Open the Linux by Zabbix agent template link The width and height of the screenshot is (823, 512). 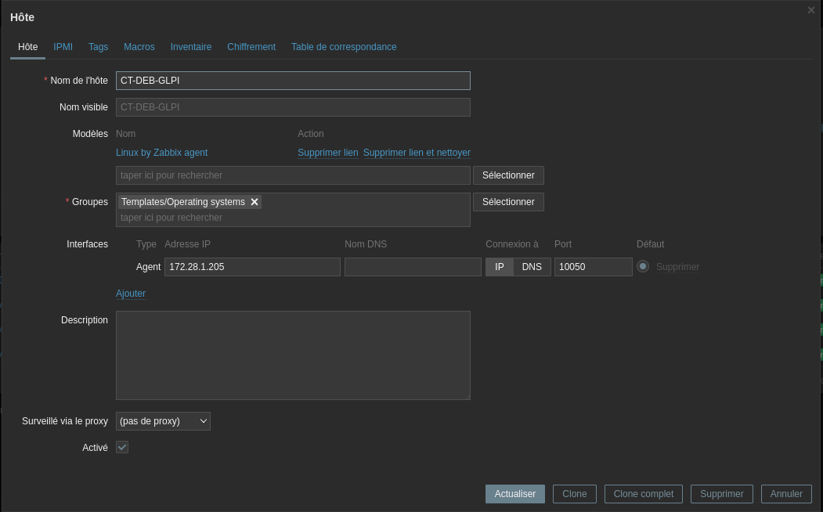point(161,153)
